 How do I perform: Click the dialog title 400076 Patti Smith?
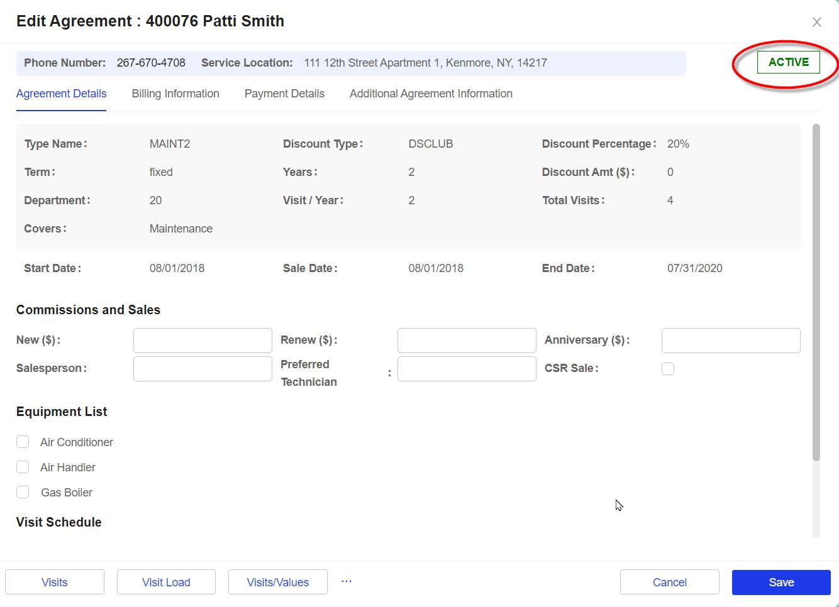tap(215, 21)
